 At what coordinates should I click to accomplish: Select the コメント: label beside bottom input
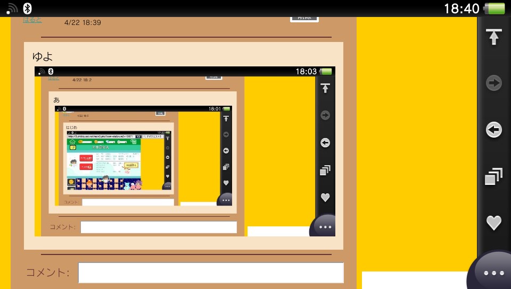47,273
